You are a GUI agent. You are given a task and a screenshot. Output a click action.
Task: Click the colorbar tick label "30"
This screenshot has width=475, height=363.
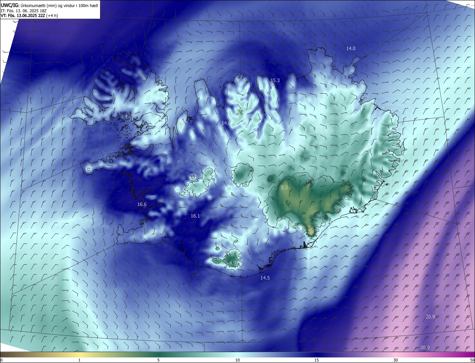tap(396, 360)
